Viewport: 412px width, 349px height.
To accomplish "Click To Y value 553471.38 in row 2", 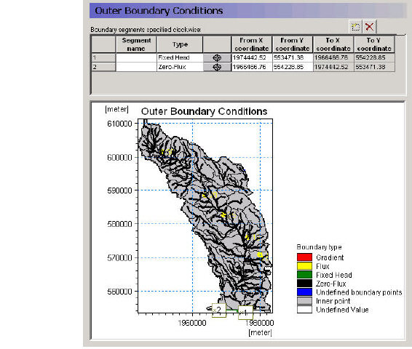I will click(x=374, y=67).
